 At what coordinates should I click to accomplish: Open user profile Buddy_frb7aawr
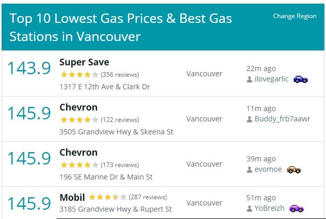[282, 119]
